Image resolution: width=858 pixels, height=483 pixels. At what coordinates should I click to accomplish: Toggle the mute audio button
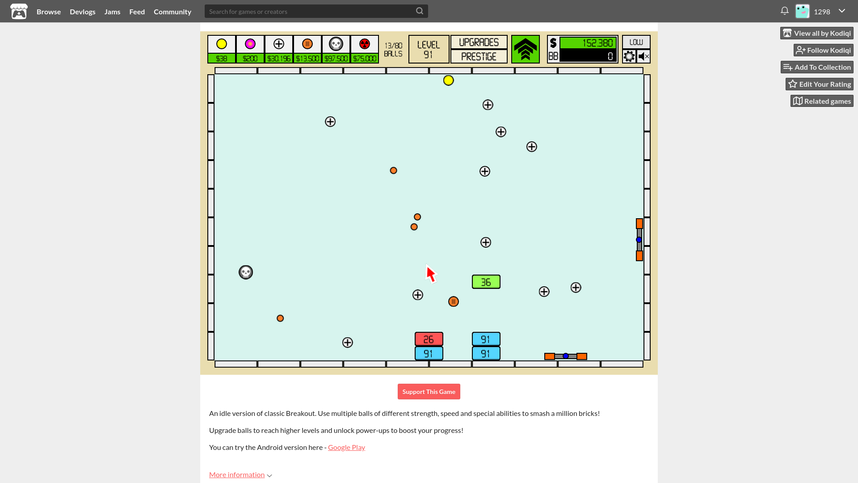643,56
